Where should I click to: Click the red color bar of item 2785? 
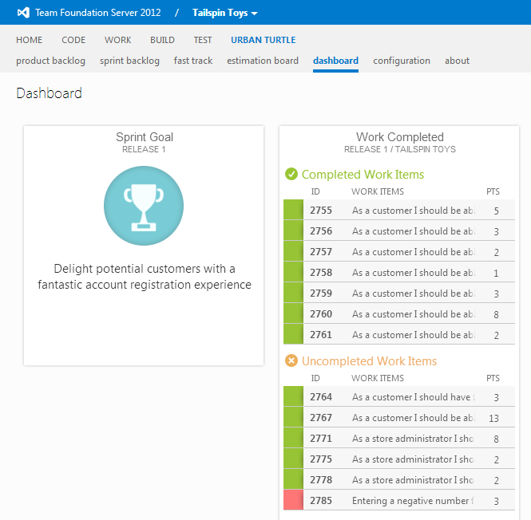tap(293, 501)
